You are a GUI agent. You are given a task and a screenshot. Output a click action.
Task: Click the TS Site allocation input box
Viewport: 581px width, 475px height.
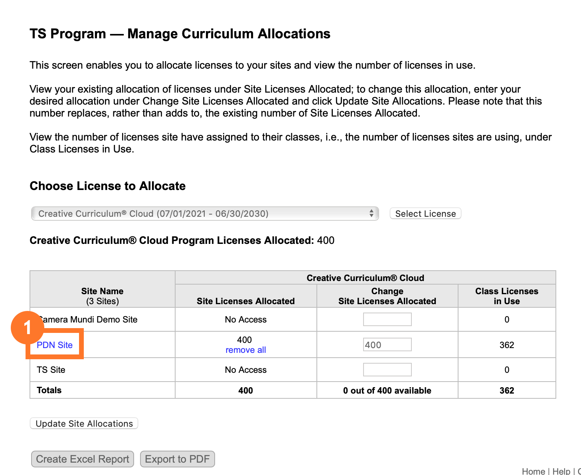tap(387, 369)
